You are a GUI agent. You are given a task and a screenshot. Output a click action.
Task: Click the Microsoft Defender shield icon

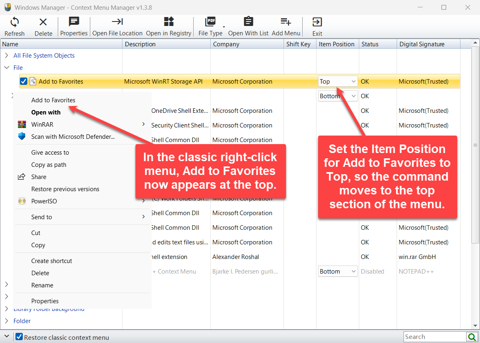[22, 136]
